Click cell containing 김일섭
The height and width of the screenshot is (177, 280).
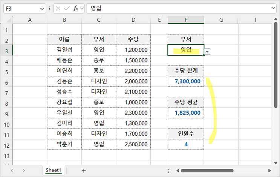(64, 50)
